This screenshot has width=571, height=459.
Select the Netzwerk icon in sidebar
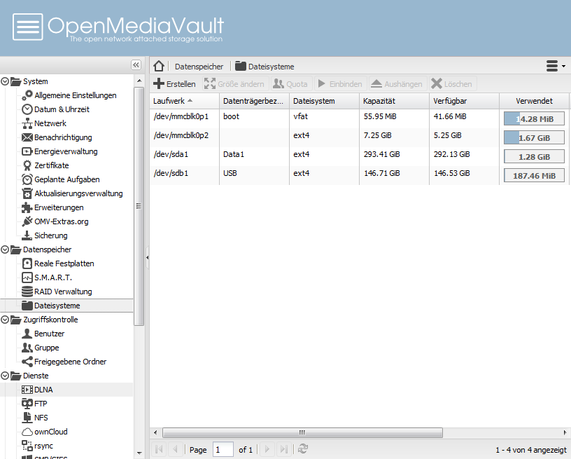[x=27, y=123]
